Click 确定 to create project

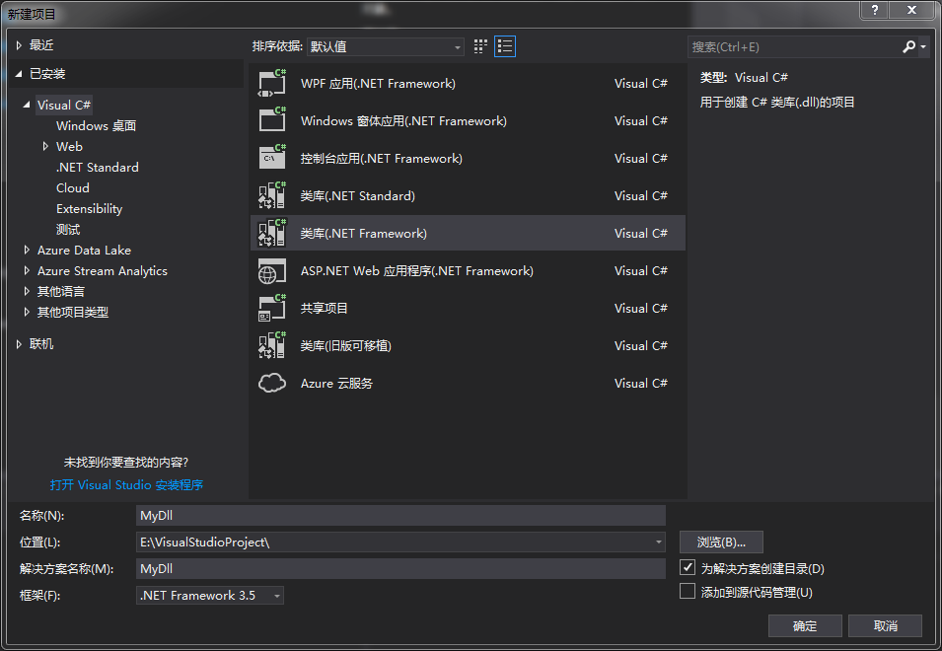pos(805,625)
